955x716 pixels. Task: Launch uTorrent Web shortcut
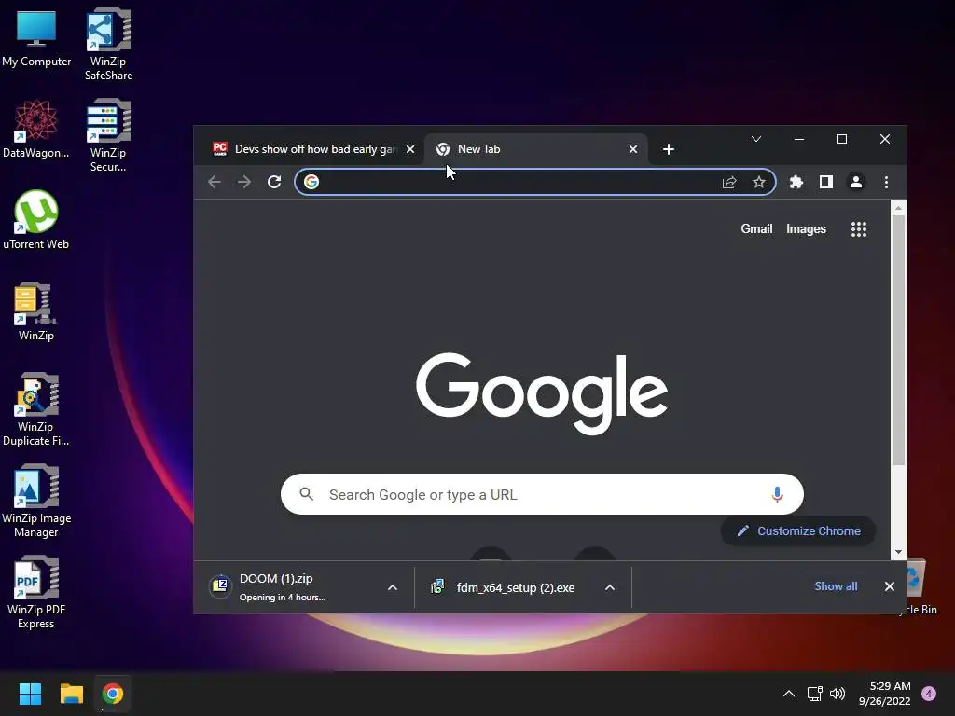36,220
